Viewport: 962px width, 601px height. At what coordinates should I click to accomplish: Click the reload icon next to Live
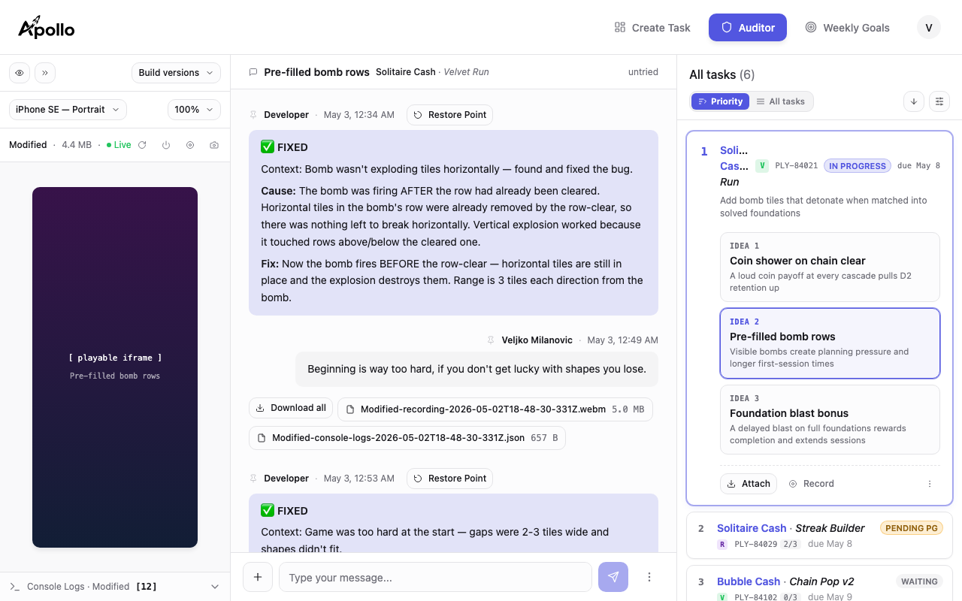click(142, 145)
